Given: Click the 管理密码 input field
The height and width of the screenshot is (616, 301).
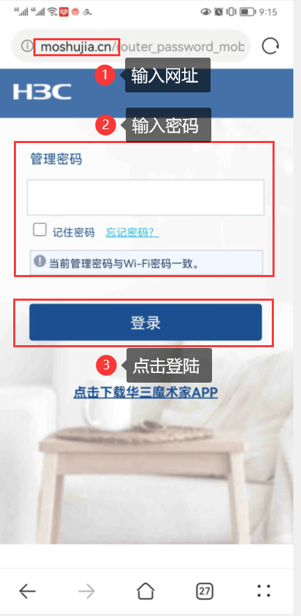Looking at the screenshot, I should pos(145,197).
